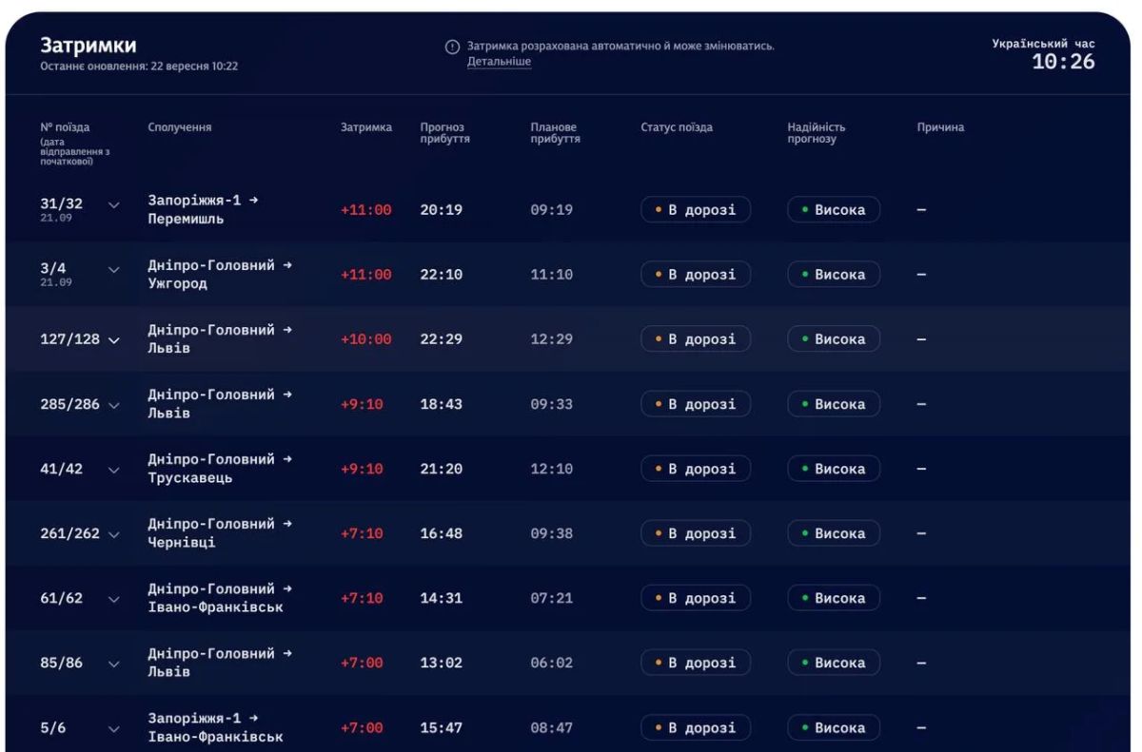Click planned arrival 12:29

552,339
